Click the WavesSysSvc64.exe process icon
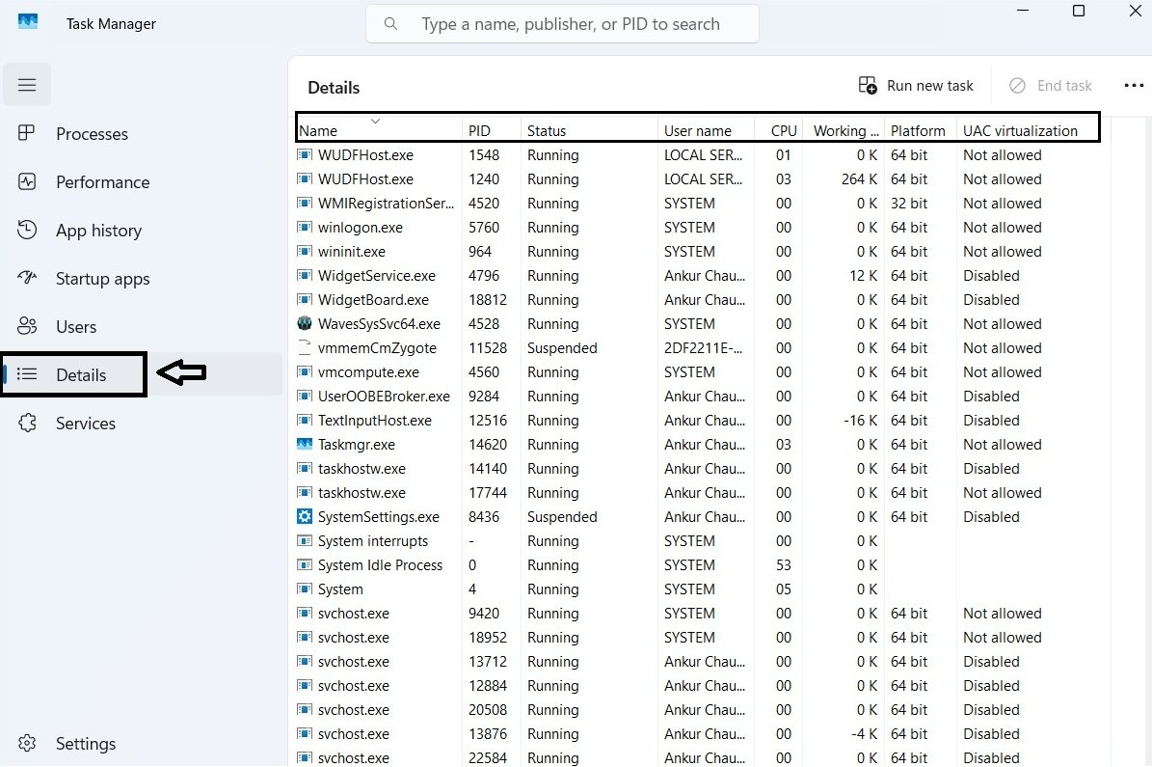This screenshot has height=767, width=1152. [305, 323]
